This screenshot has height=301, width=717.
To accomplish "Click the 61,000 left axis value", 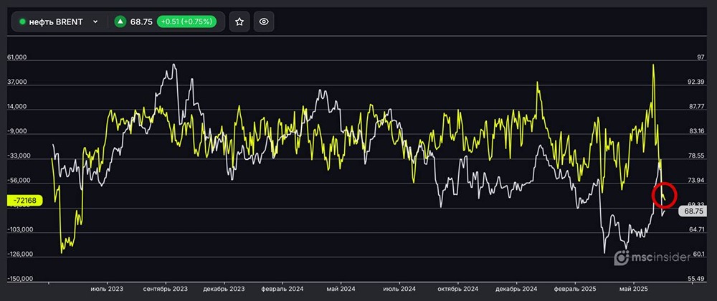I will pyautogui.click(x=16, y=57).
